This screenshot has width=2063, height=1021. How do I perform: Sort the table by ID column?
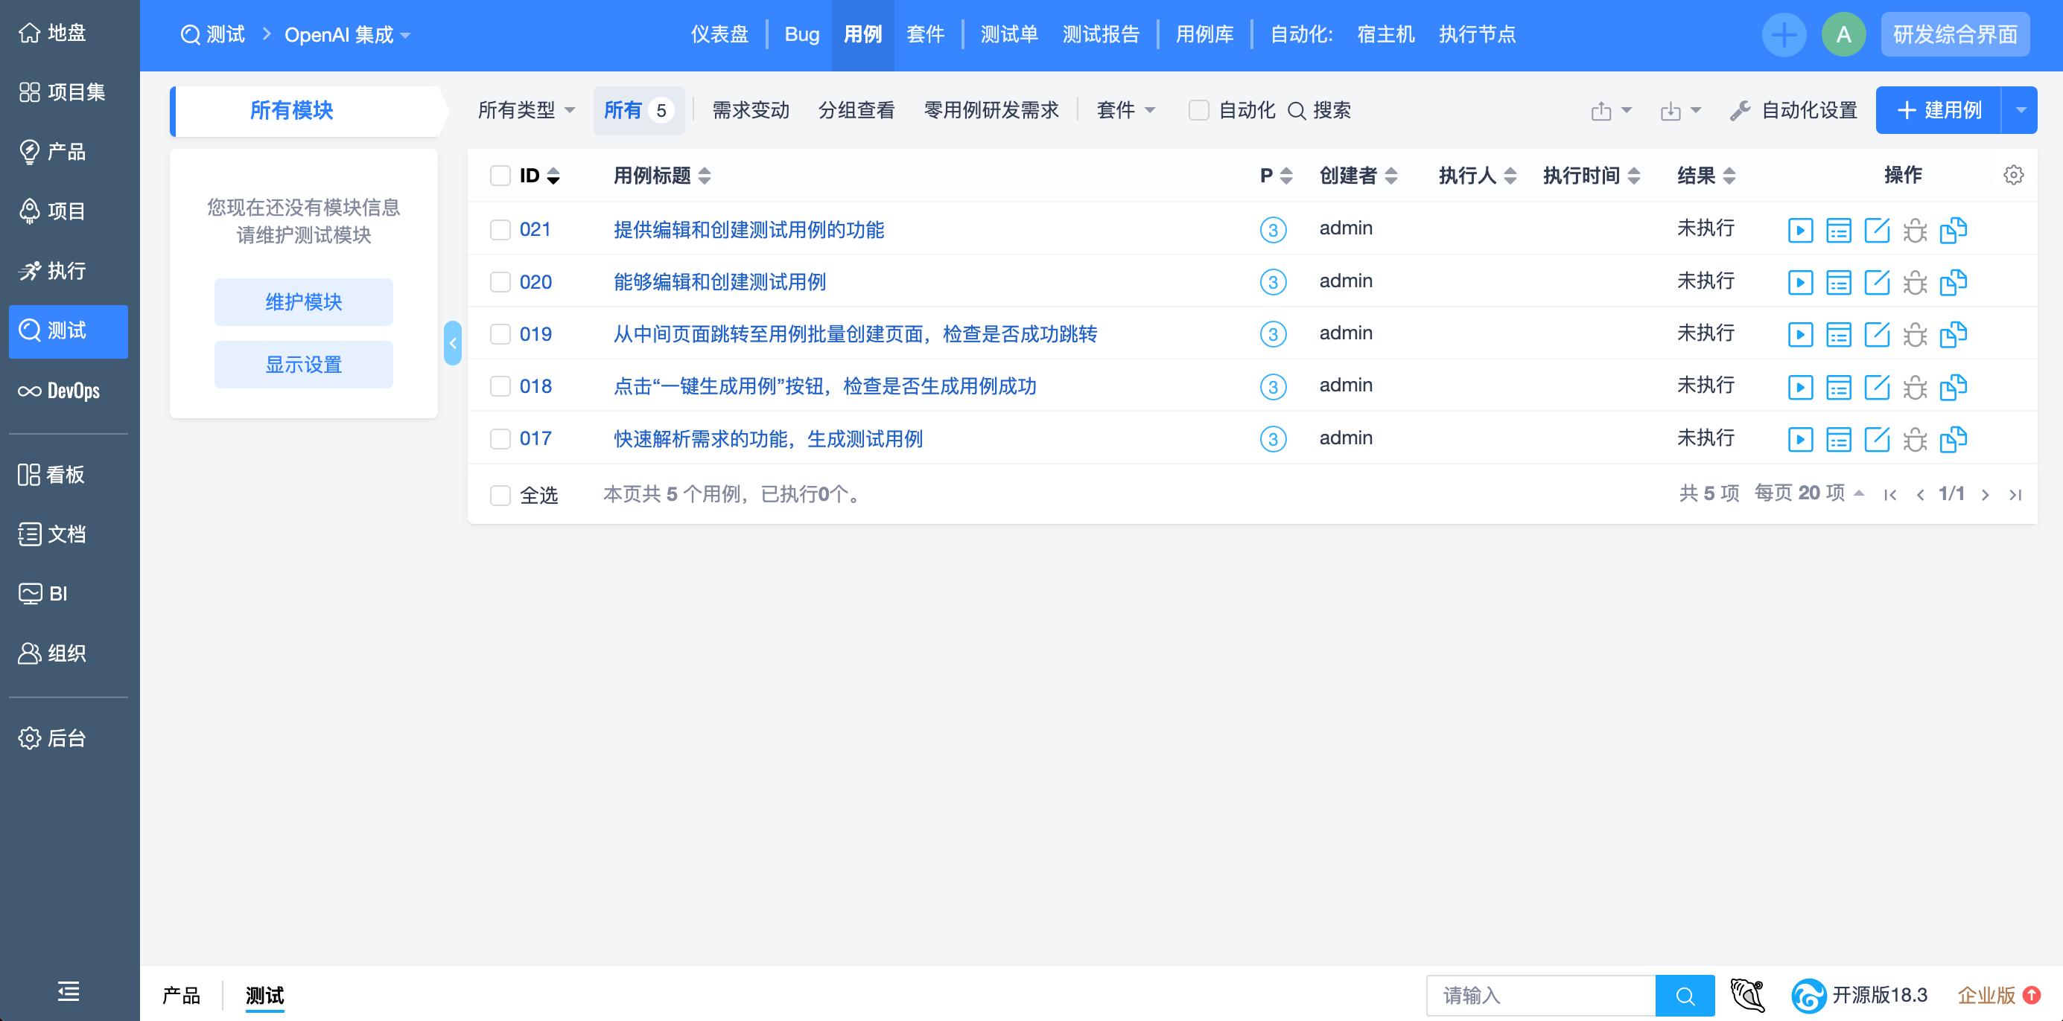(x=539, y=175)
